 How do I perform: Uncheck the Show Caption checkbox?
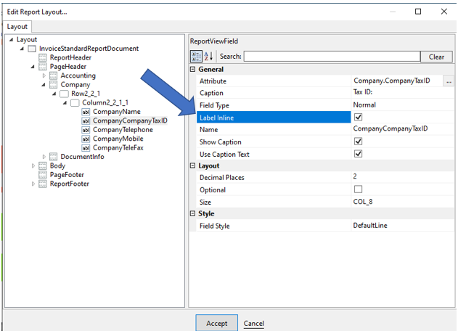358,142
